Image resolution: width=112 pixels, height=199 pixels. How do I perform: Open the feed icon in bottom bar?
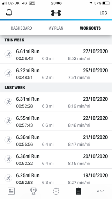coord(11,191)
